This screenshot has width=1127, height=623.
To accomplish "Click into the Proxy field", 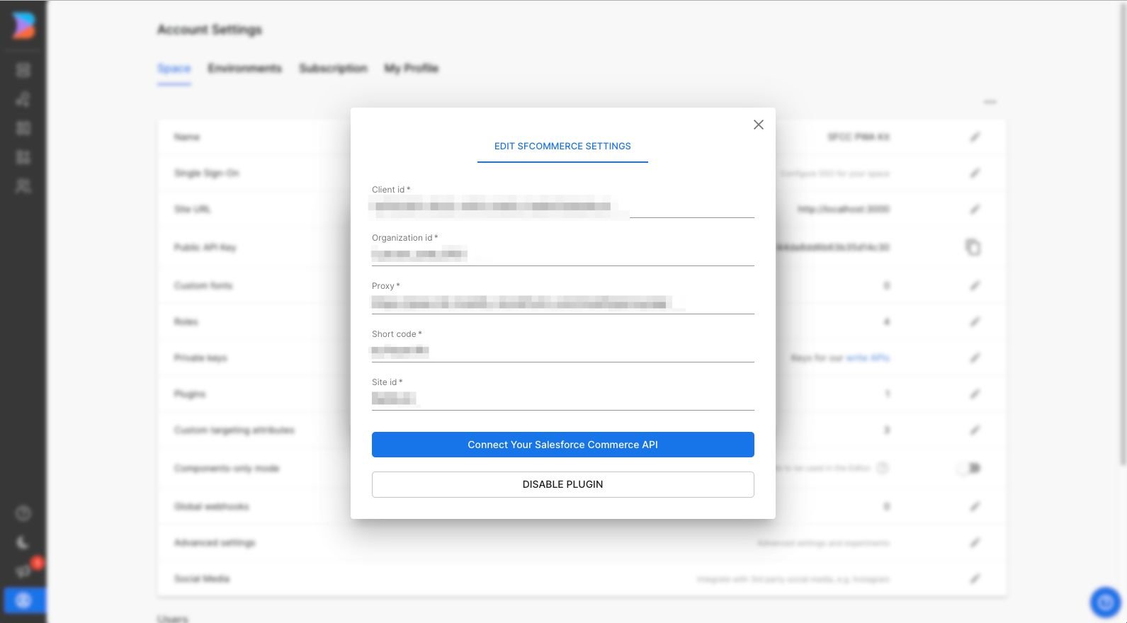I will pos(562,303).
